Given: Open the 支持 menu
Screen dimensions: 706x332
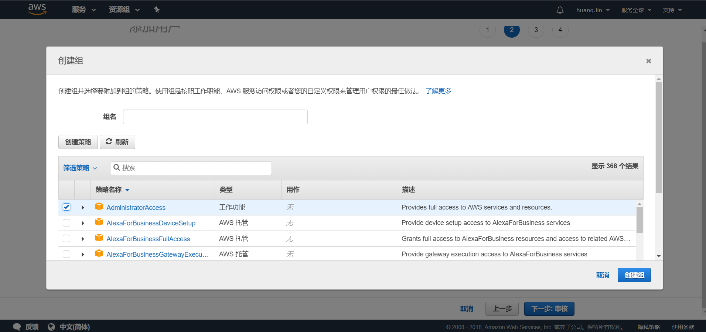Looking at the screenshot, I should [x=672, y=10].
